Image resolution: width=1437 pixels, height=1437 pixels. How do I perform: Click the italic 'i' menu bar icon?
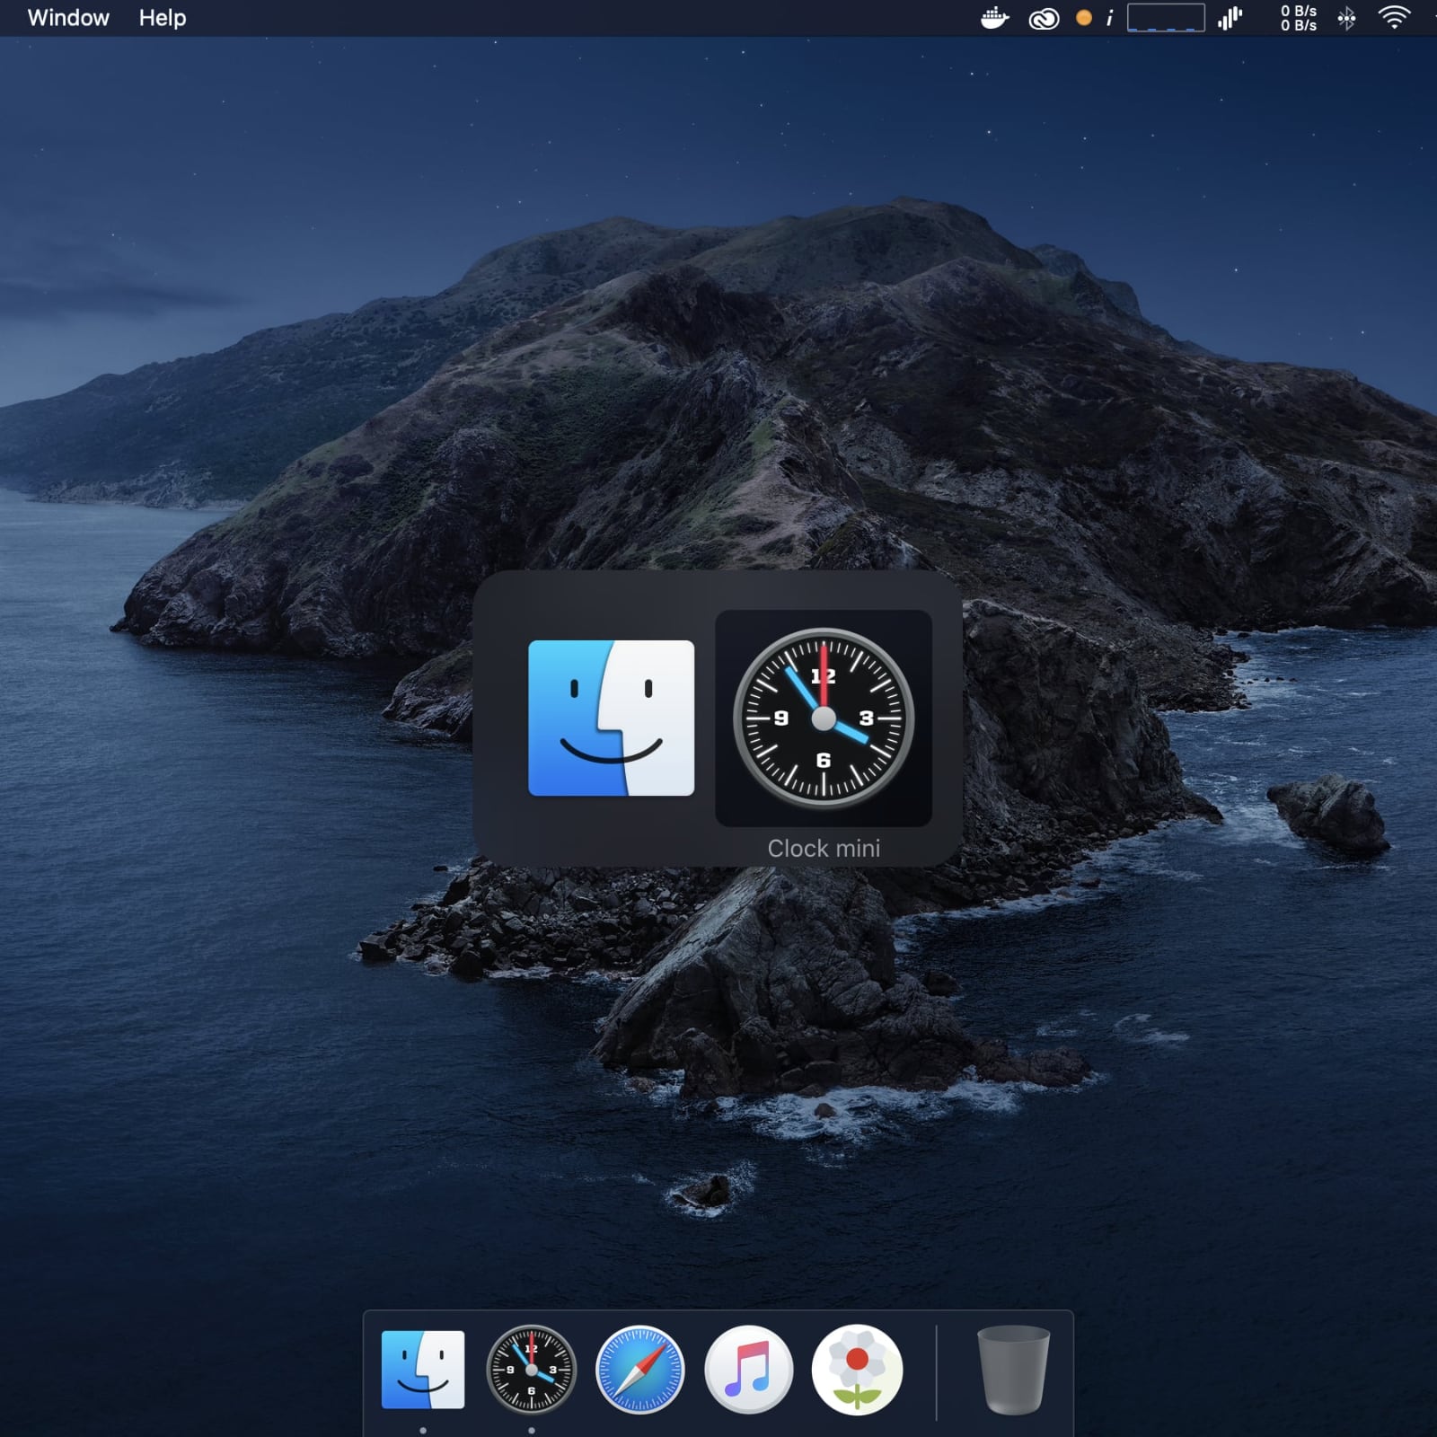1109,18
